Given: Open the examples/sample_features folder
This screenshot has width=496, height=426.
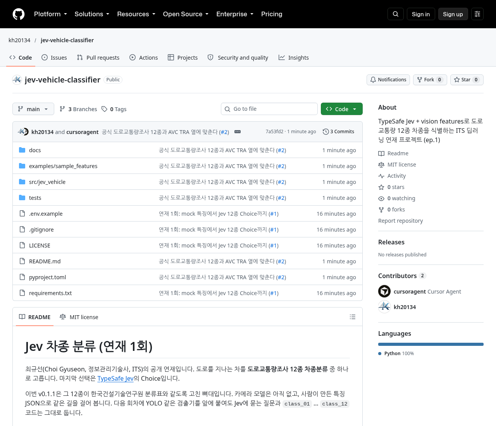Looking at the screenshot, I should 63,166.
